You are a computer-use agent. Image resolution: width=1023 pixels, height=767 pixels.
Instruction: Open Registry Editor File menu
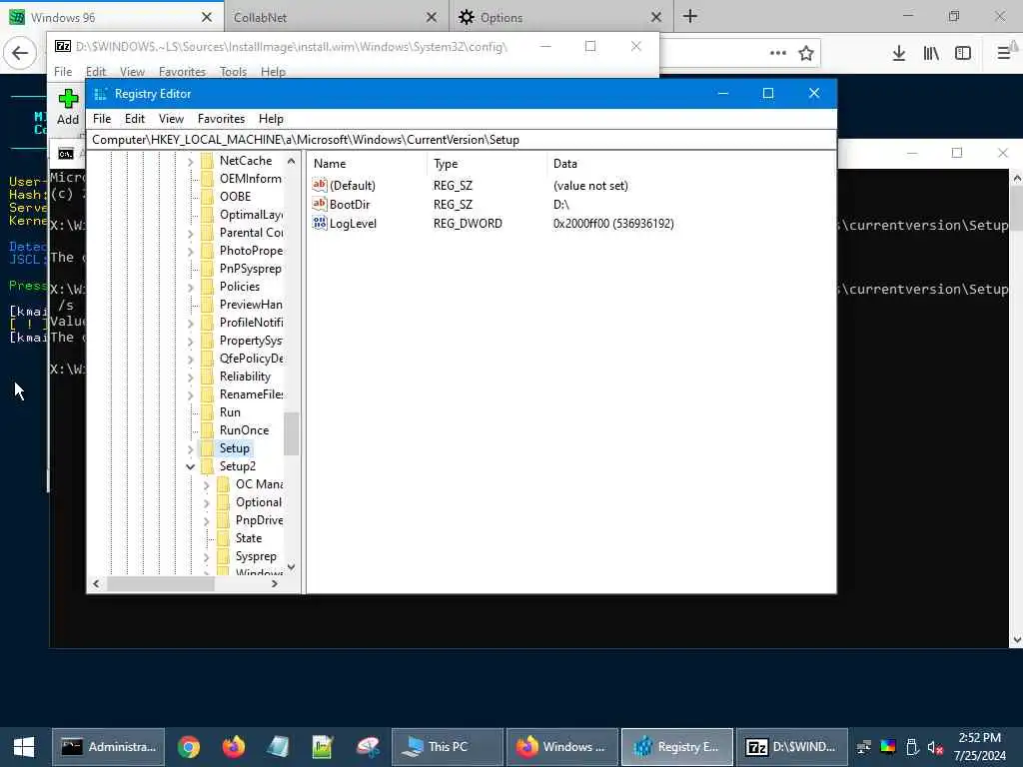(x=102, y=119)
